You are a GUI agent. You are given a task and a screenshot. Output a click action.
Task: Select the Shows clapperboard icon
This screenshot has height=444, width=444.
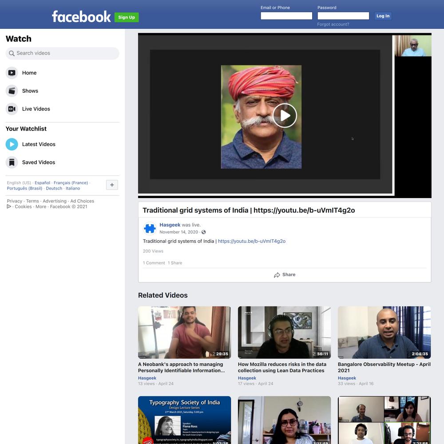click(12, 91)
